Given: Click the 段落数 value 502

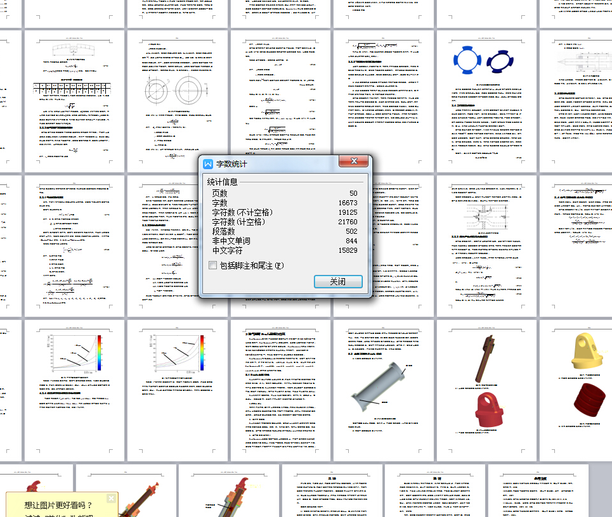Looking at the screenshot, I should (351, 231).
